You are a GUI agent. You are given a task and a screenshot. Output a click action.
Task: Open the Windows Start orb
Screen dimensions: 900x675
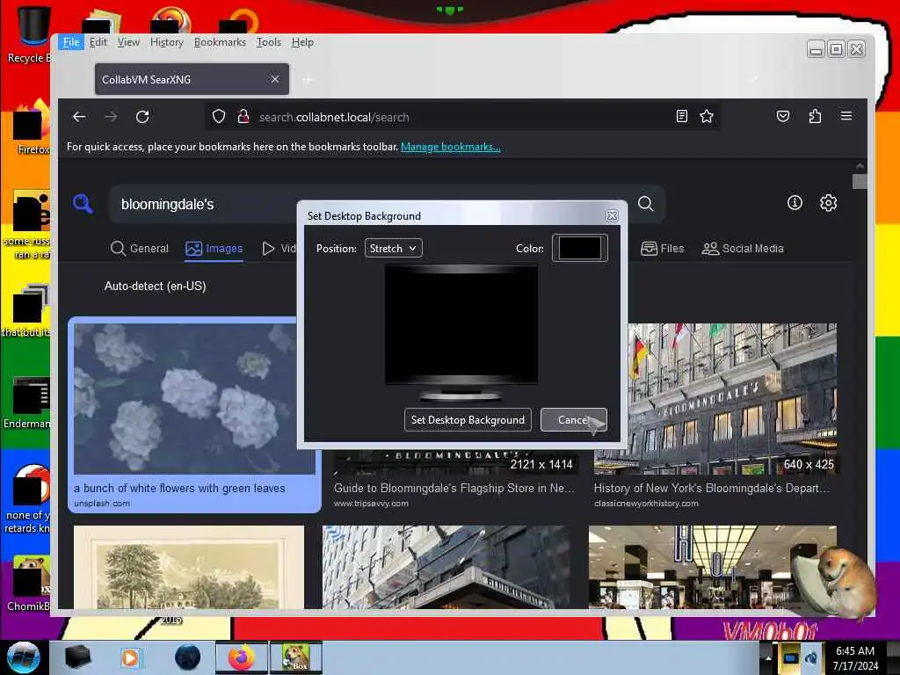pyautogui.click(x=23, y=657)
